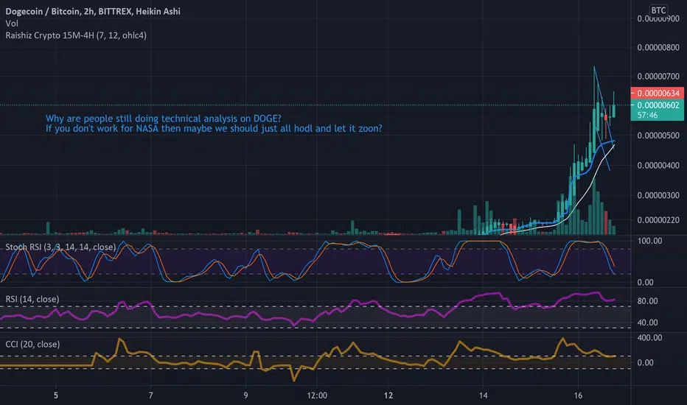
Task: Click date label 7 on time axis
Action: click(150, 395)
